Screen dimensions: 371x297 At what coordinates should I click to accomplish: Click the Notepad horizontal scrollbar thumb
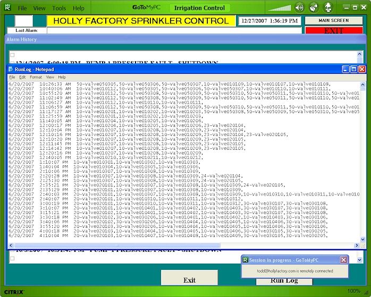click(117, 245)
